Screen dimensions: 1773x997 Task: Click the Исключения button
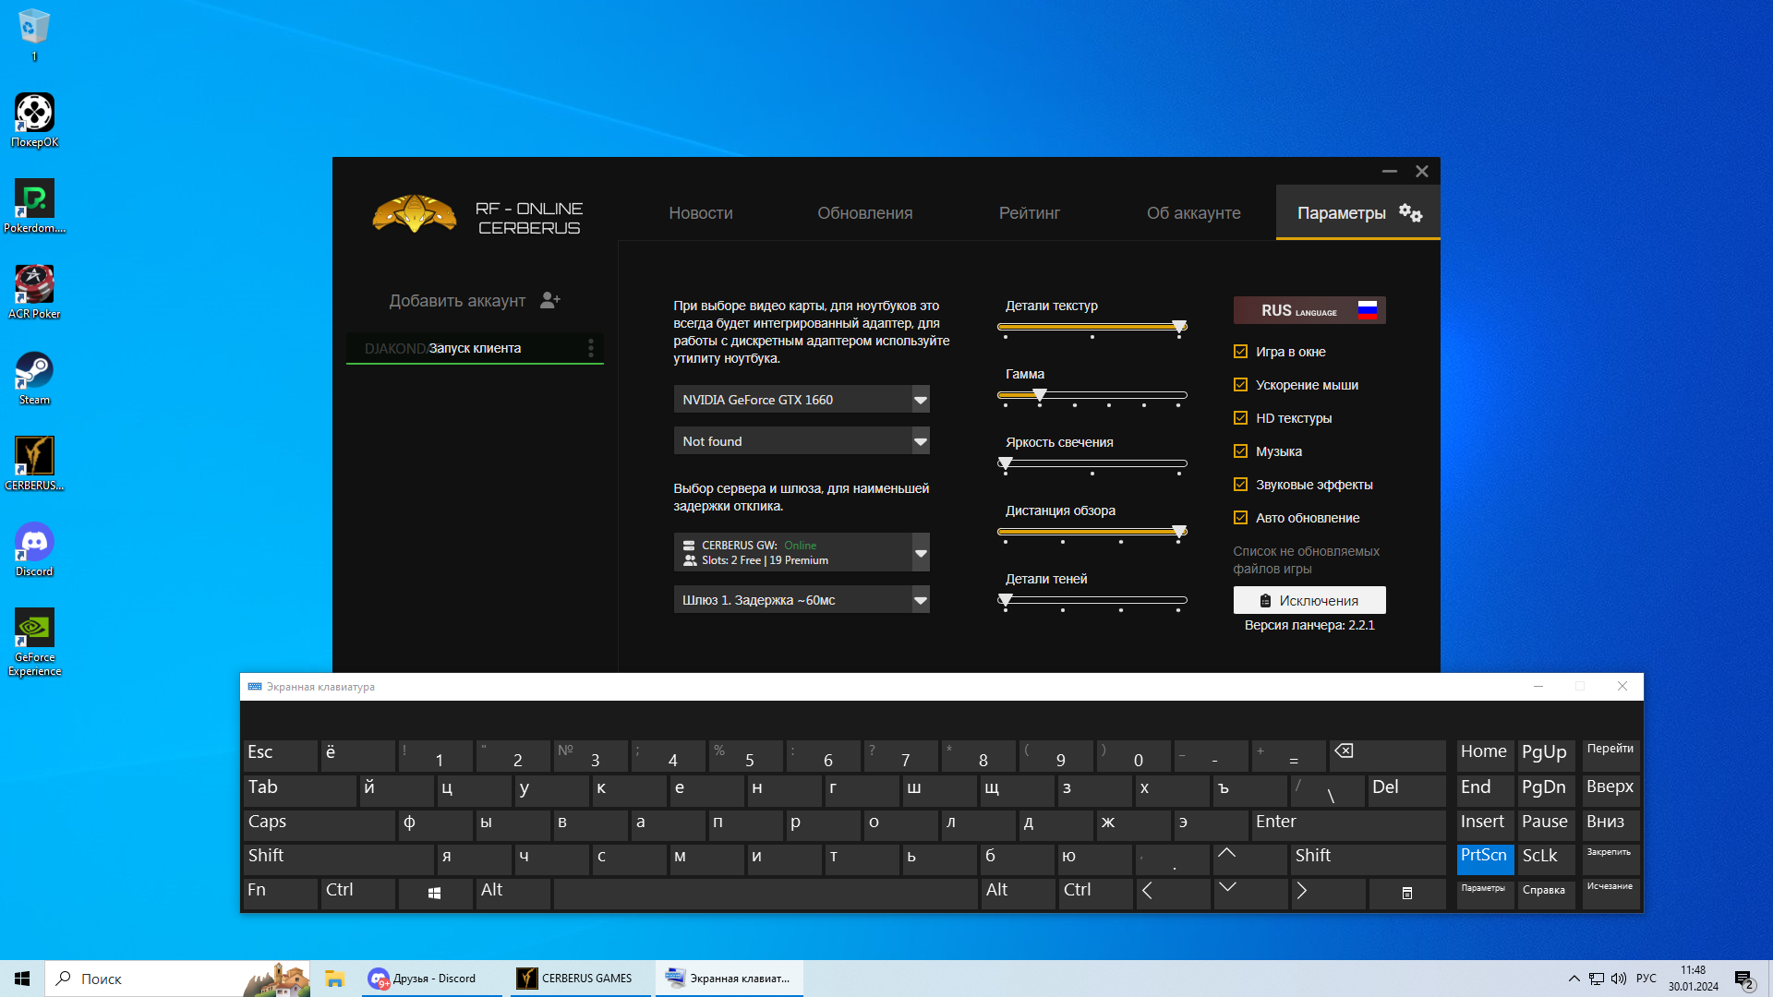[x=1309, y=600]
